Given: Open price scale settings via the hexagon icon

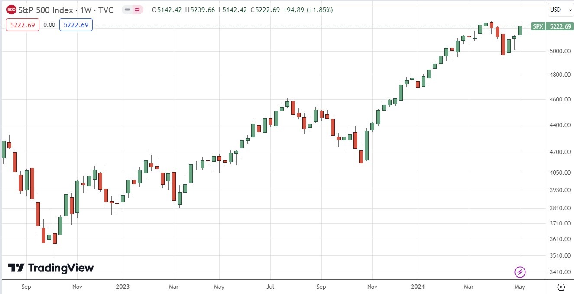Looking at the screenshot, I should 562,287.
